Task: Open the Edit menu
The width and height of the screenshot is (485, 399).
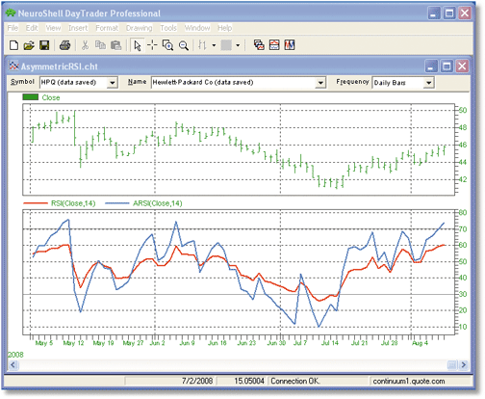Action: 32,28
